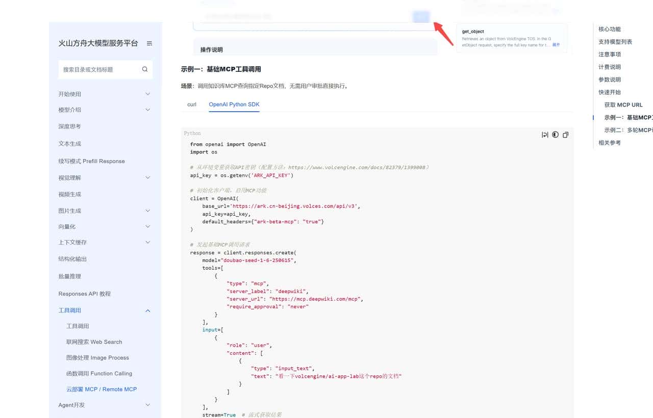Switch to the curl tab

[192, 104]
